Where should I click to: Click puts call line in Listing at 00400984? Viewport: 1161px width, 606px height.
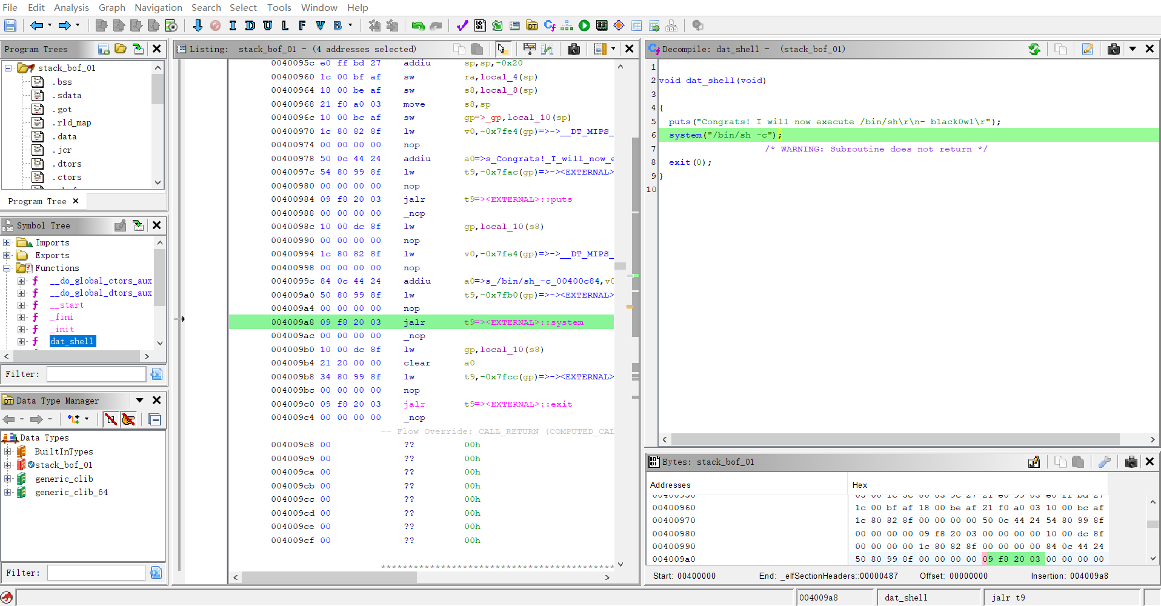pyautogui.click(x=421, y=199)
